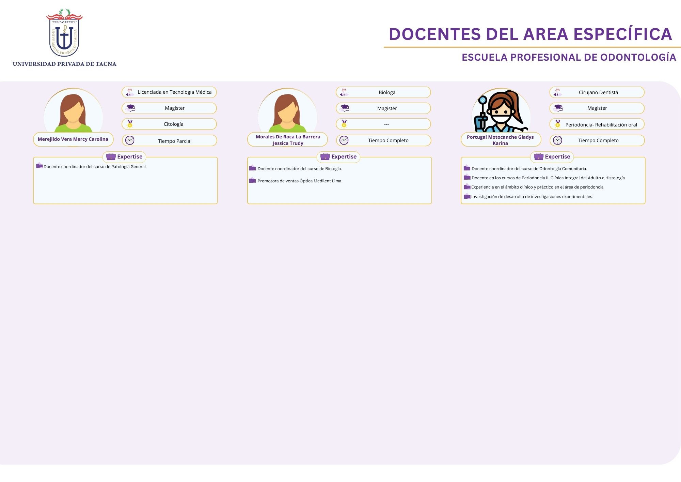Click the Biologa profession label
This screenshot has height=482, width=681.
click(x=387, y=92)
